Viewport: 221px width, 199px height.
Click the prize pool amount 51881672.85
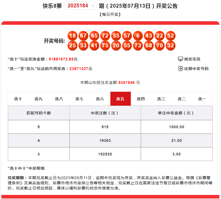61,59
